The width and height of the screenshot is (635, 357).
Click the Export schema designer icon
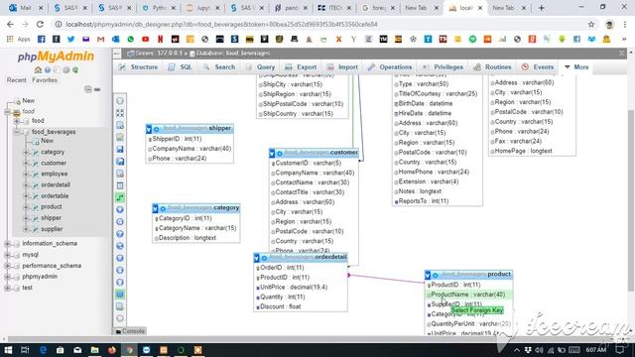(120, 306)
